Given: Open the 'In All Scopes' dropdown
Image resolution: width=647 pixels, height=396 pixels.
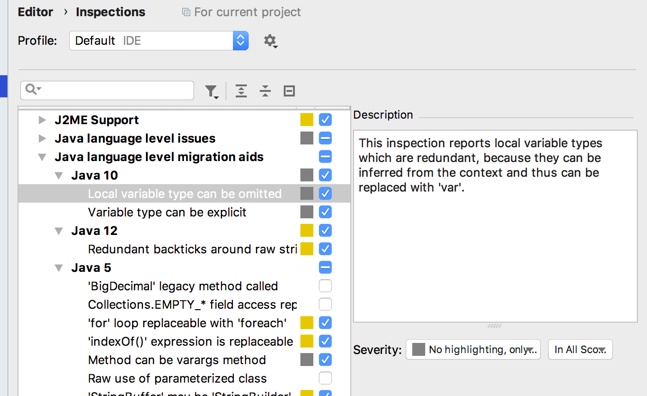Looking at the screenshot, I should click(x=580, y=349).
